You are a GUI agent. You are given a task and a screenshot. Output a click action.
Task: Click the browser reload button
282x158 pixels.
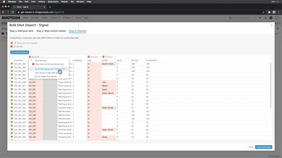[x=13, y=12]
